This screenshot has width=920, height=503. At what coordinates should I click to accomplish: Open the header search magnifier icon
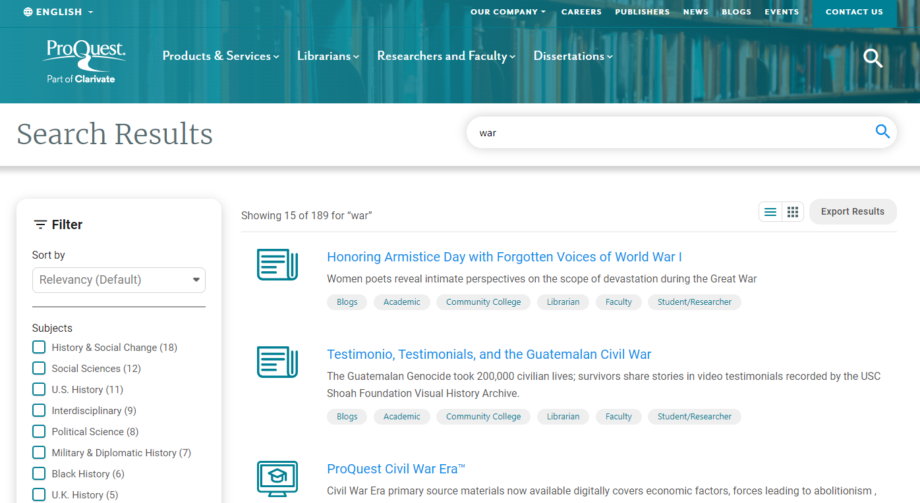pos(873,58)
